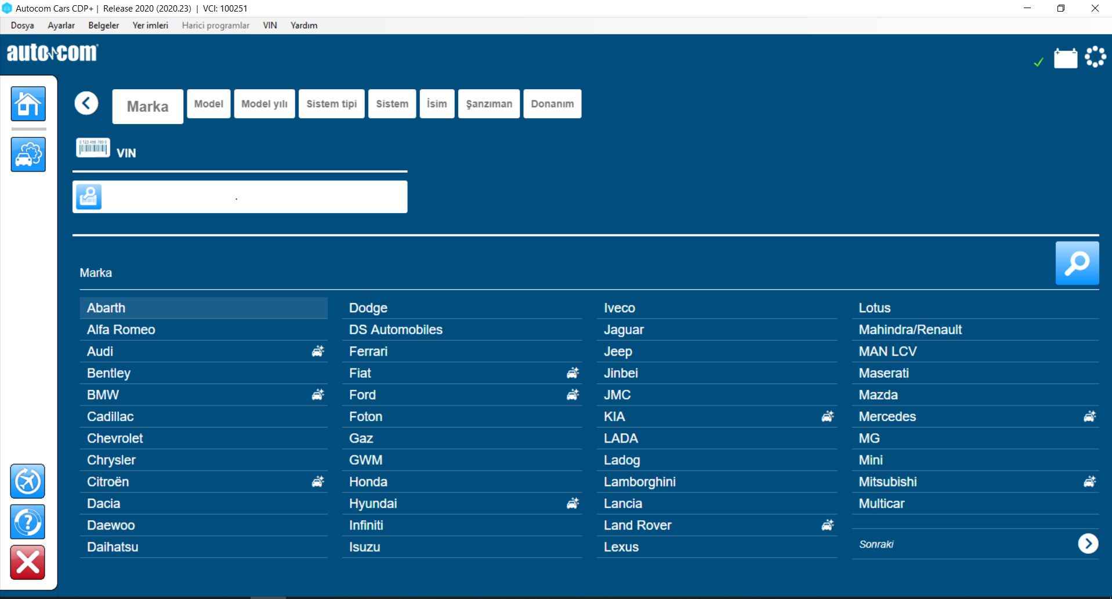Click the flight recorder airplane icon
This screenshot has width=1112, height=599.
coord(27,481)
